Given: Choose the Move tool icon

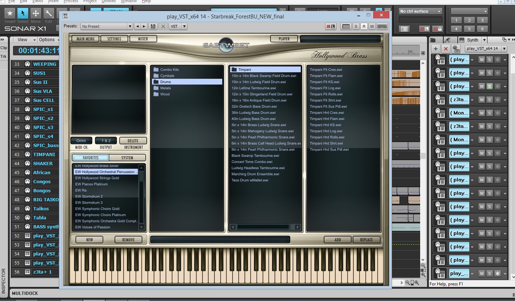Looking at the screenshot, I should 36,13.
